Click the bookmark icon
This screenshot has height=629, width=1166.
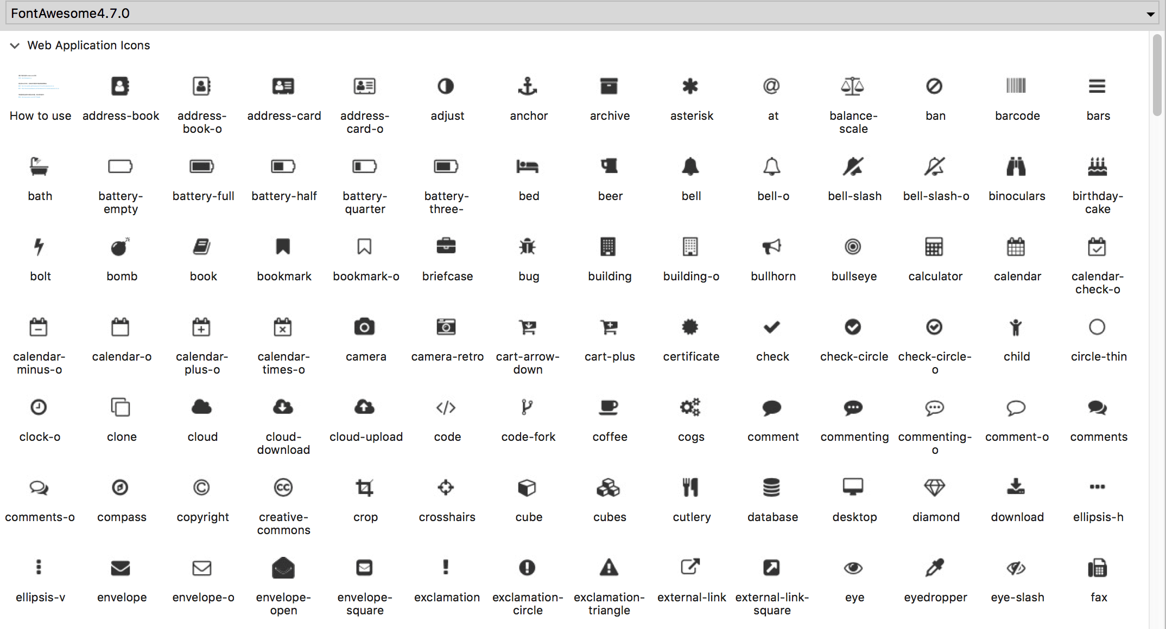pos(283,247)
